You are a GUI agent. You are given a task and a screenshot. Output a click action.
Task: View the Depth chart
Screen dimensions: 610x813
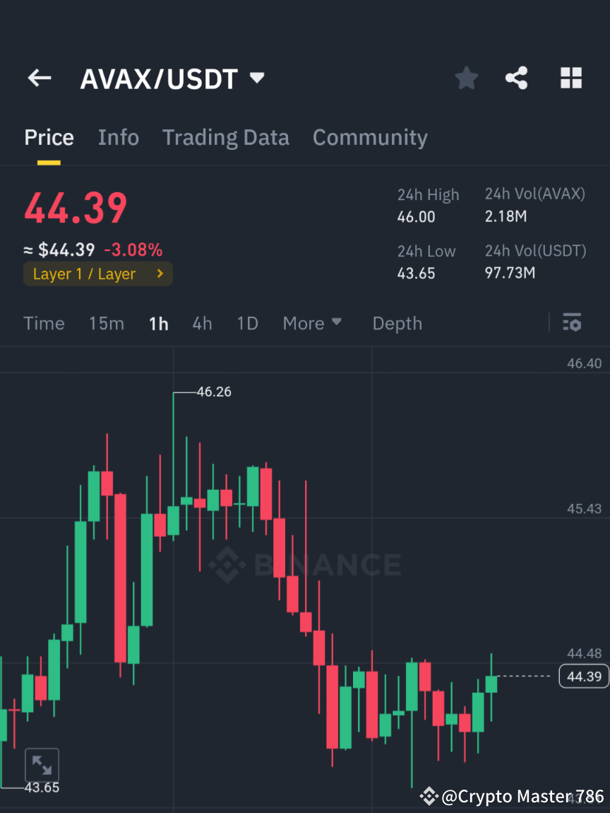pos(397,323)
